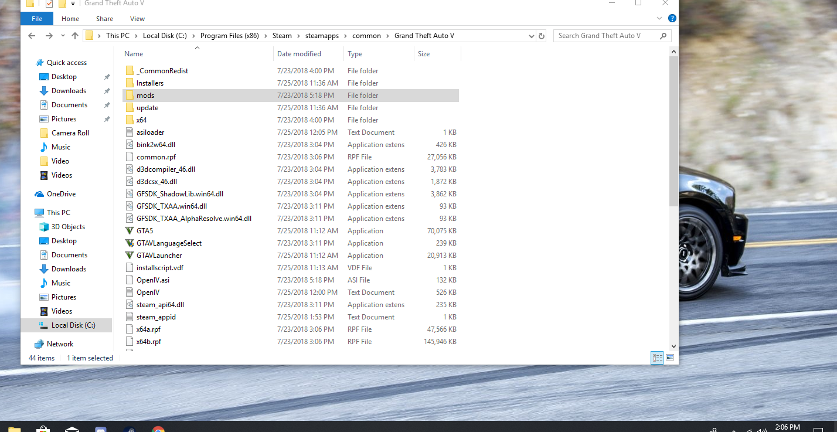
Task: Switch to the Share ribbon tab
Action: pyautogui.click(x=104, y=19)
